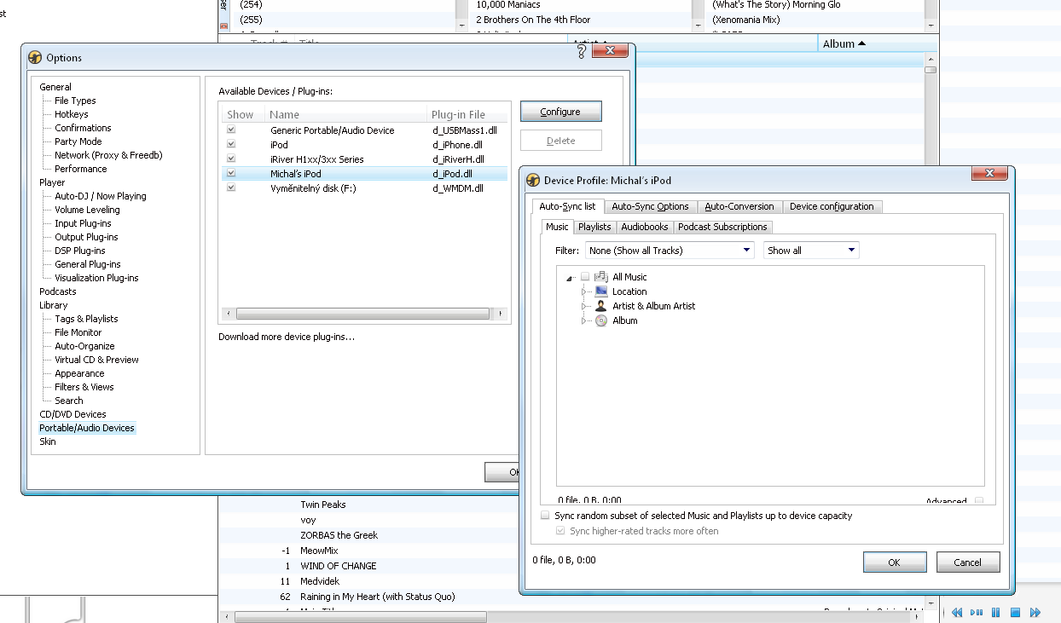Image resolution: width=1061 pixels, height=623 pixels.
Task: Open the Show all dropdown
Action: tap(810, 251)
